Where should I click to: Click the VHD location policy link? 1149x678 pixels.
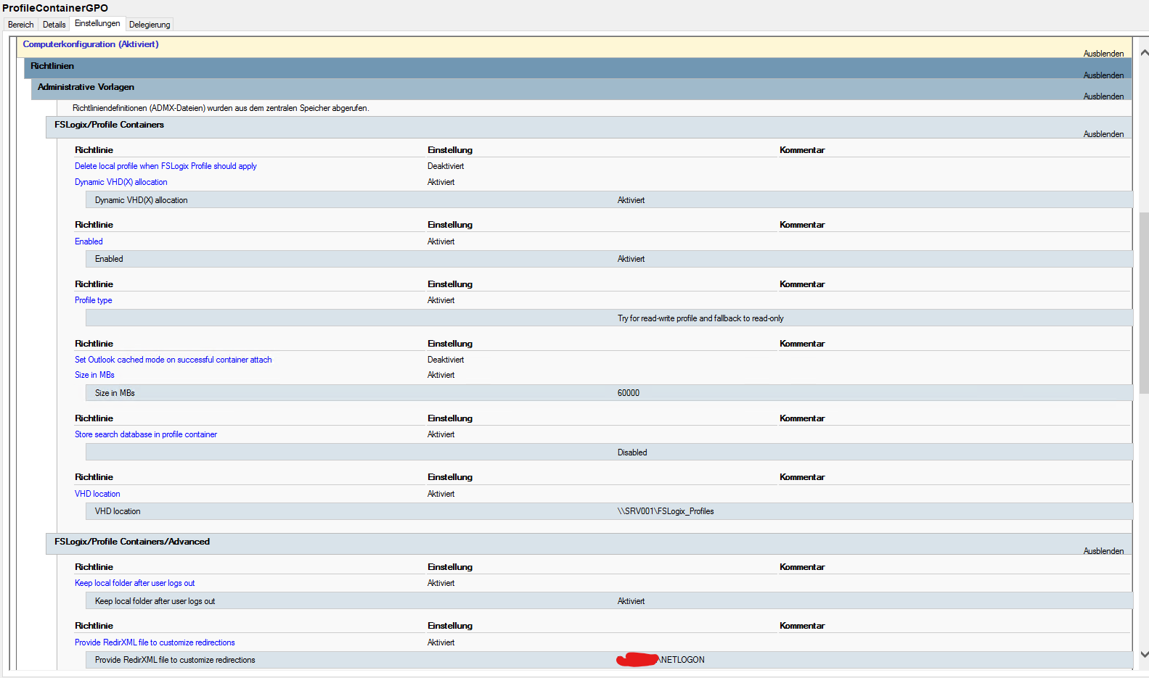tap(97, 494)
